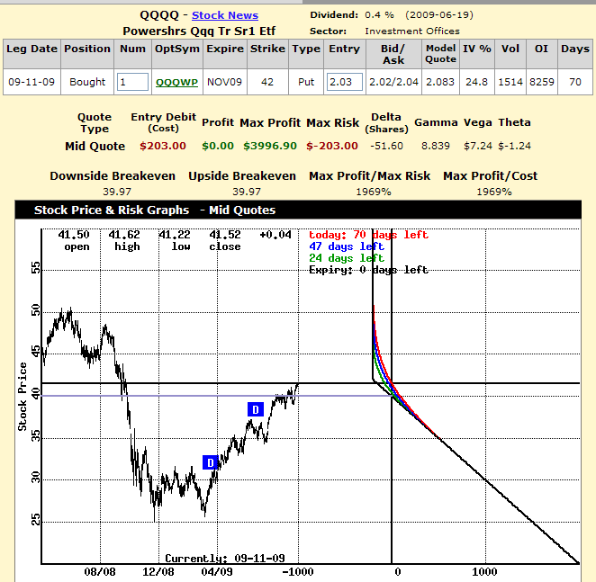Image resolution: width=596 pixels, height=582 pixels.
Task: Click the Put type cell
Action: click(x=306, y=82)
